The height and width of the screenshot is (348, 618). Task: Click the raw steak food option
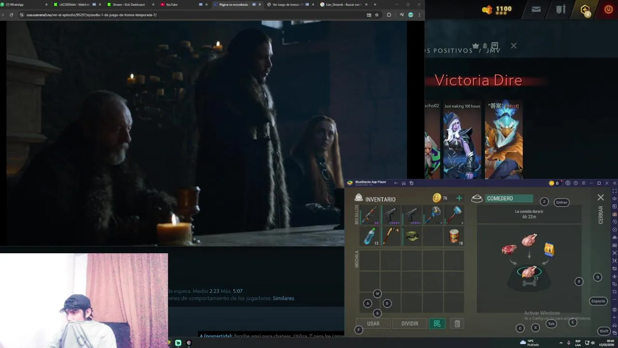[x=509, y=249]
